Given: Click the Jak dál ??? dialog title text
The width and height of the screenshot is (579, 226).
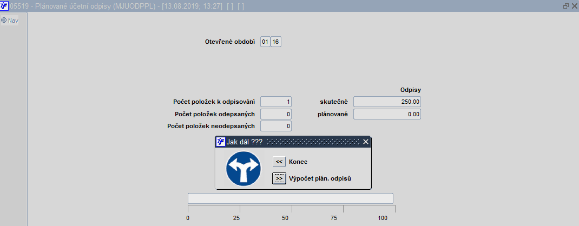Looking at the screenshot, I should pyautogui.click(x=245, y=142).
